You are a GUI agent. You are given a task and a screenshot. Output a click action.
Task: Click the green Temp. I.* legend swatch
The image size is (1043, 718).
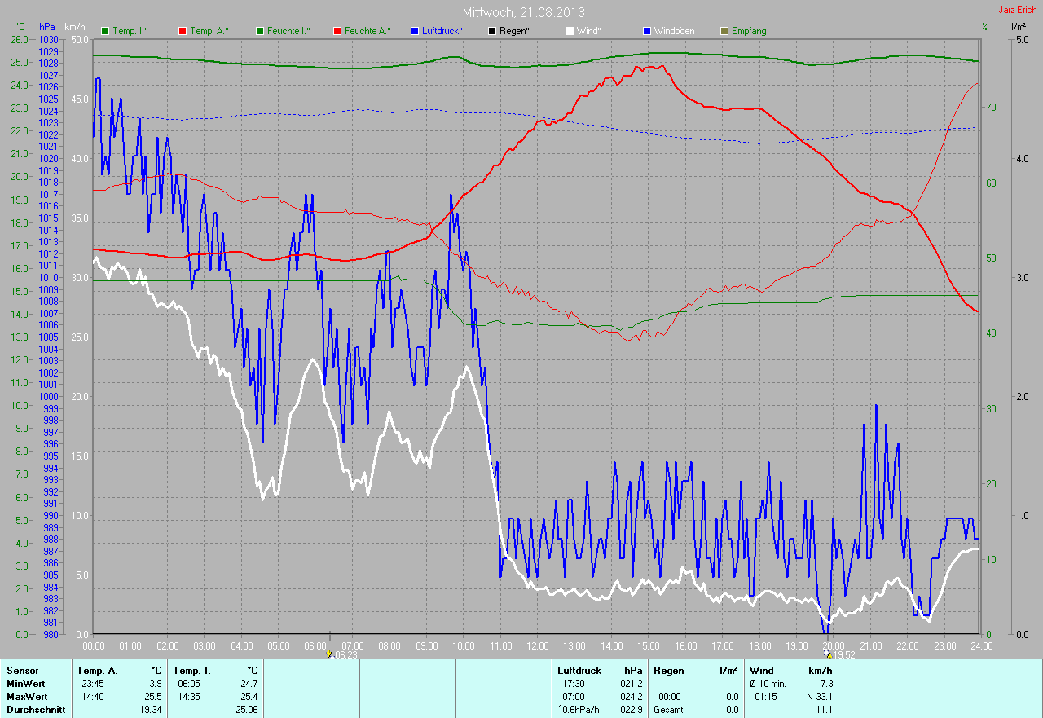point(104,31)
